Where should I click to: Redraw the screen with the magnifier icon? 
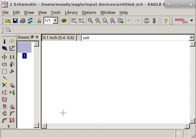[x=113, y=21]
